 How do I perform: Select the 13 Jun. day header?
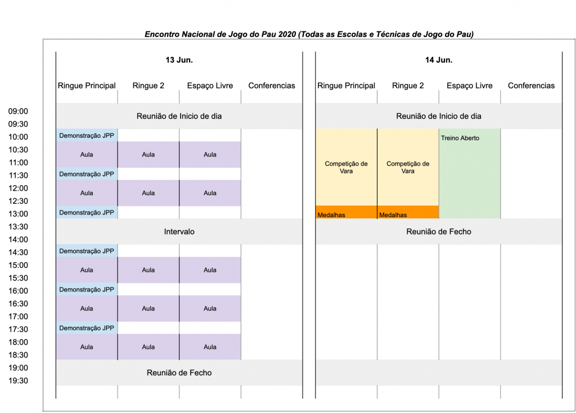click(x=179, y=60)
